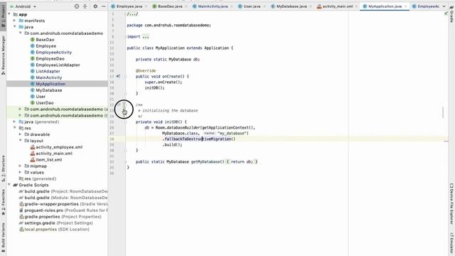This screenshot has width=455, height=256.
Task: Click the fallbackToDestructiveMigration() call in code
Action: [199, 139]
